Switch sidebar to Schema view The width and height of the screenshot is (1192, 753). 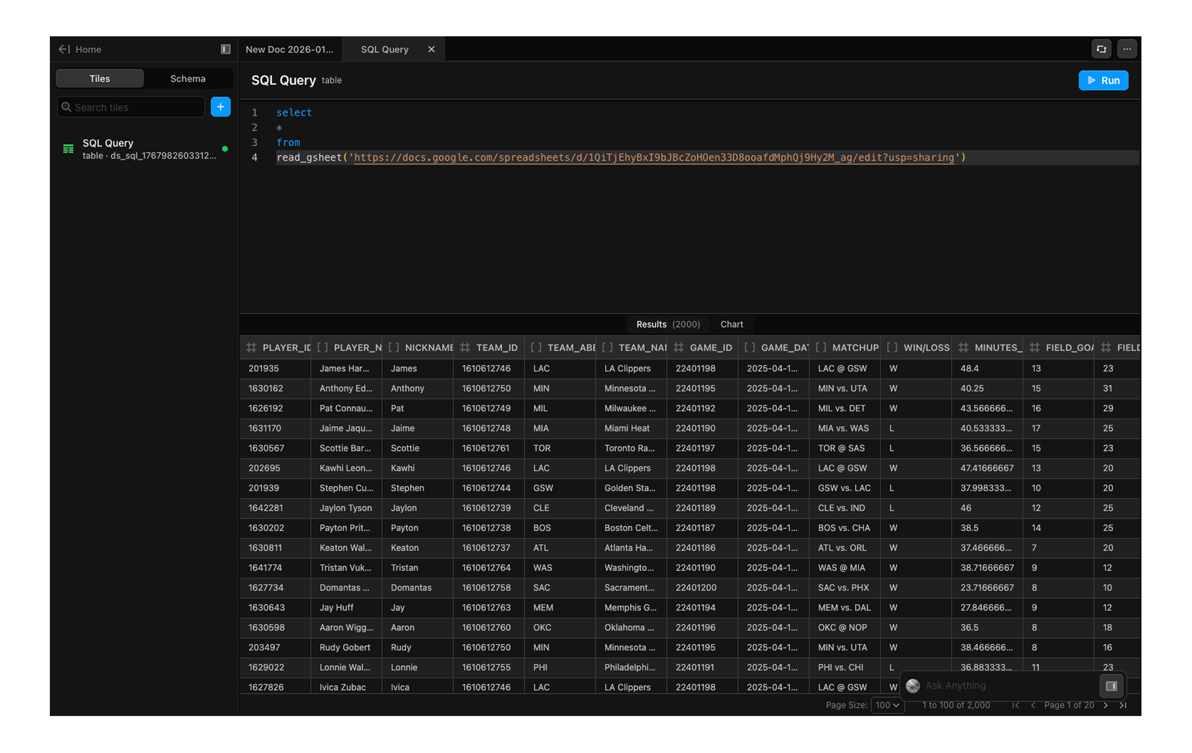click(x=188, y=79)
